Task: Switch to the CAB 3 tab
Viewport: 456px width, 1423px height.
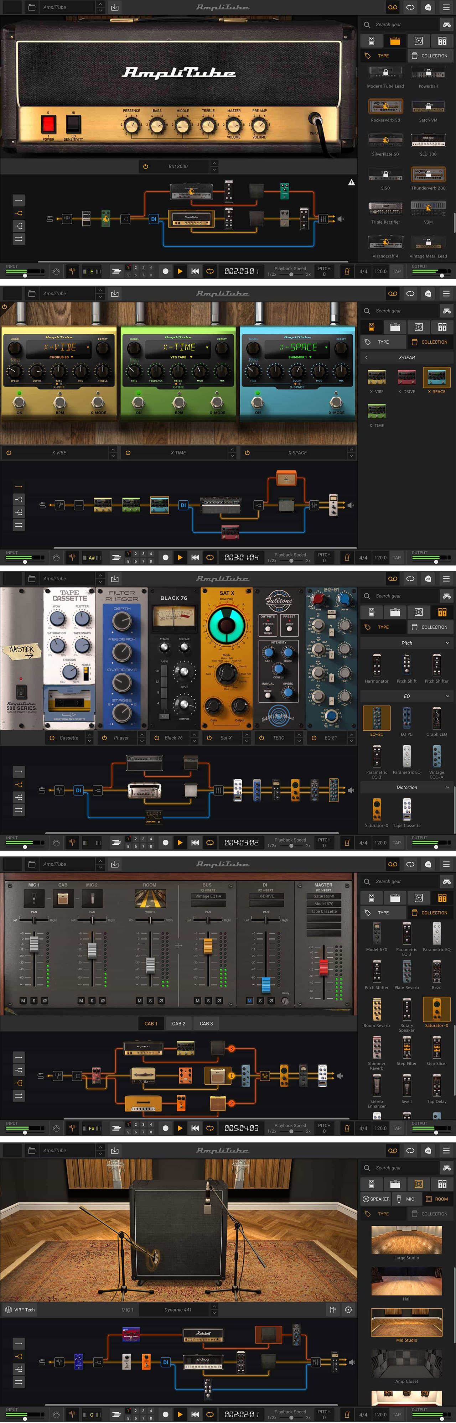Action: (x=206, y=1023)
